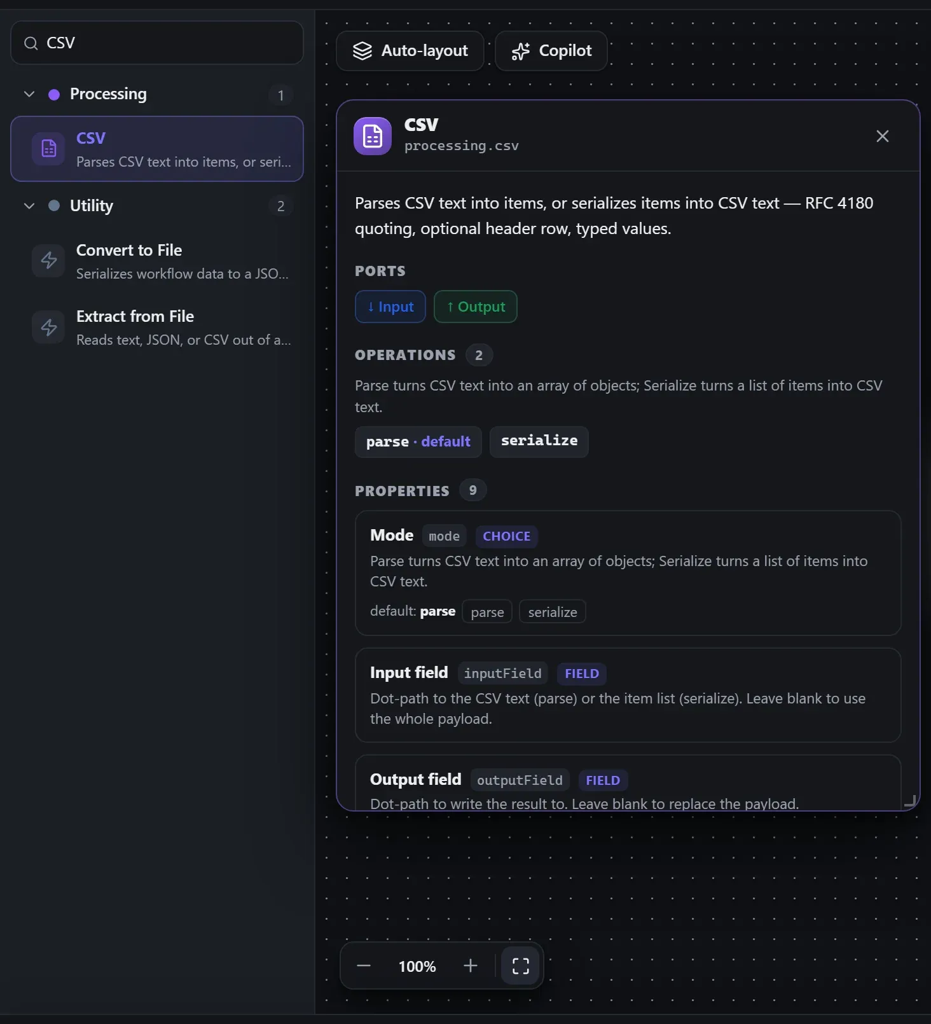Click the purple CSV icon in panel header
The height and width of the screenshot is (1024, 931).
click(x=373, y=136)
